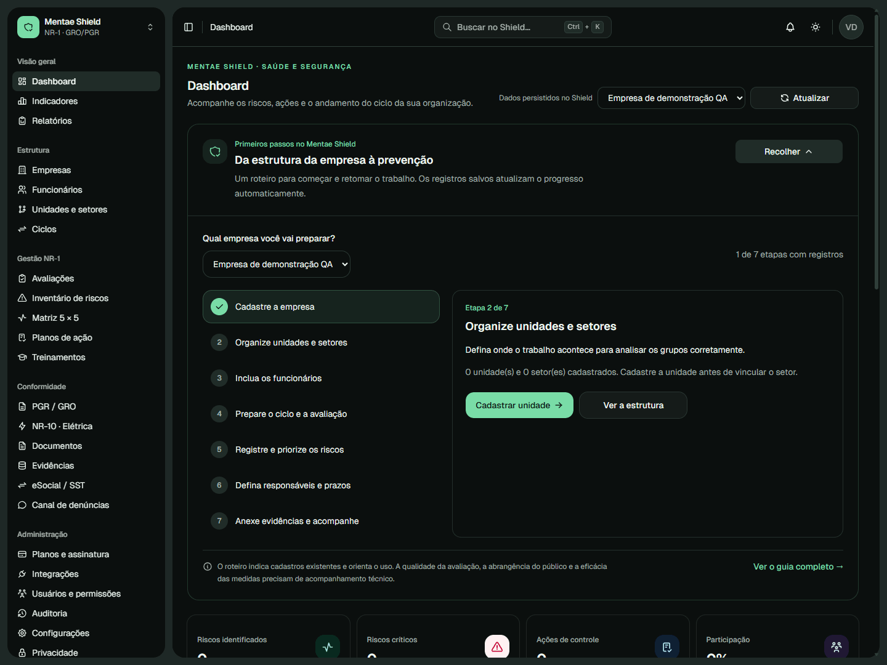Click the Mentae Shield logo icon
Screen dimensions: 887x665
coord(28,27)
